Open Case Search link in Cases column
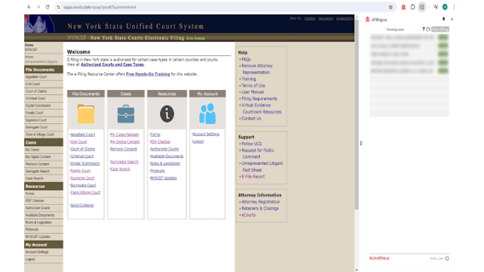This screenshot has height=272, width=484. point(121,169)
